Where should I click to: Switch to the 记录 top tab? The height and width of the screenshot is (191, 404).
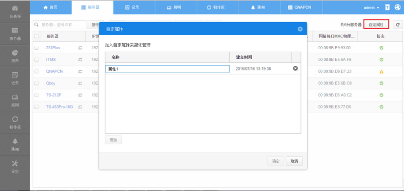coord(134,8)
